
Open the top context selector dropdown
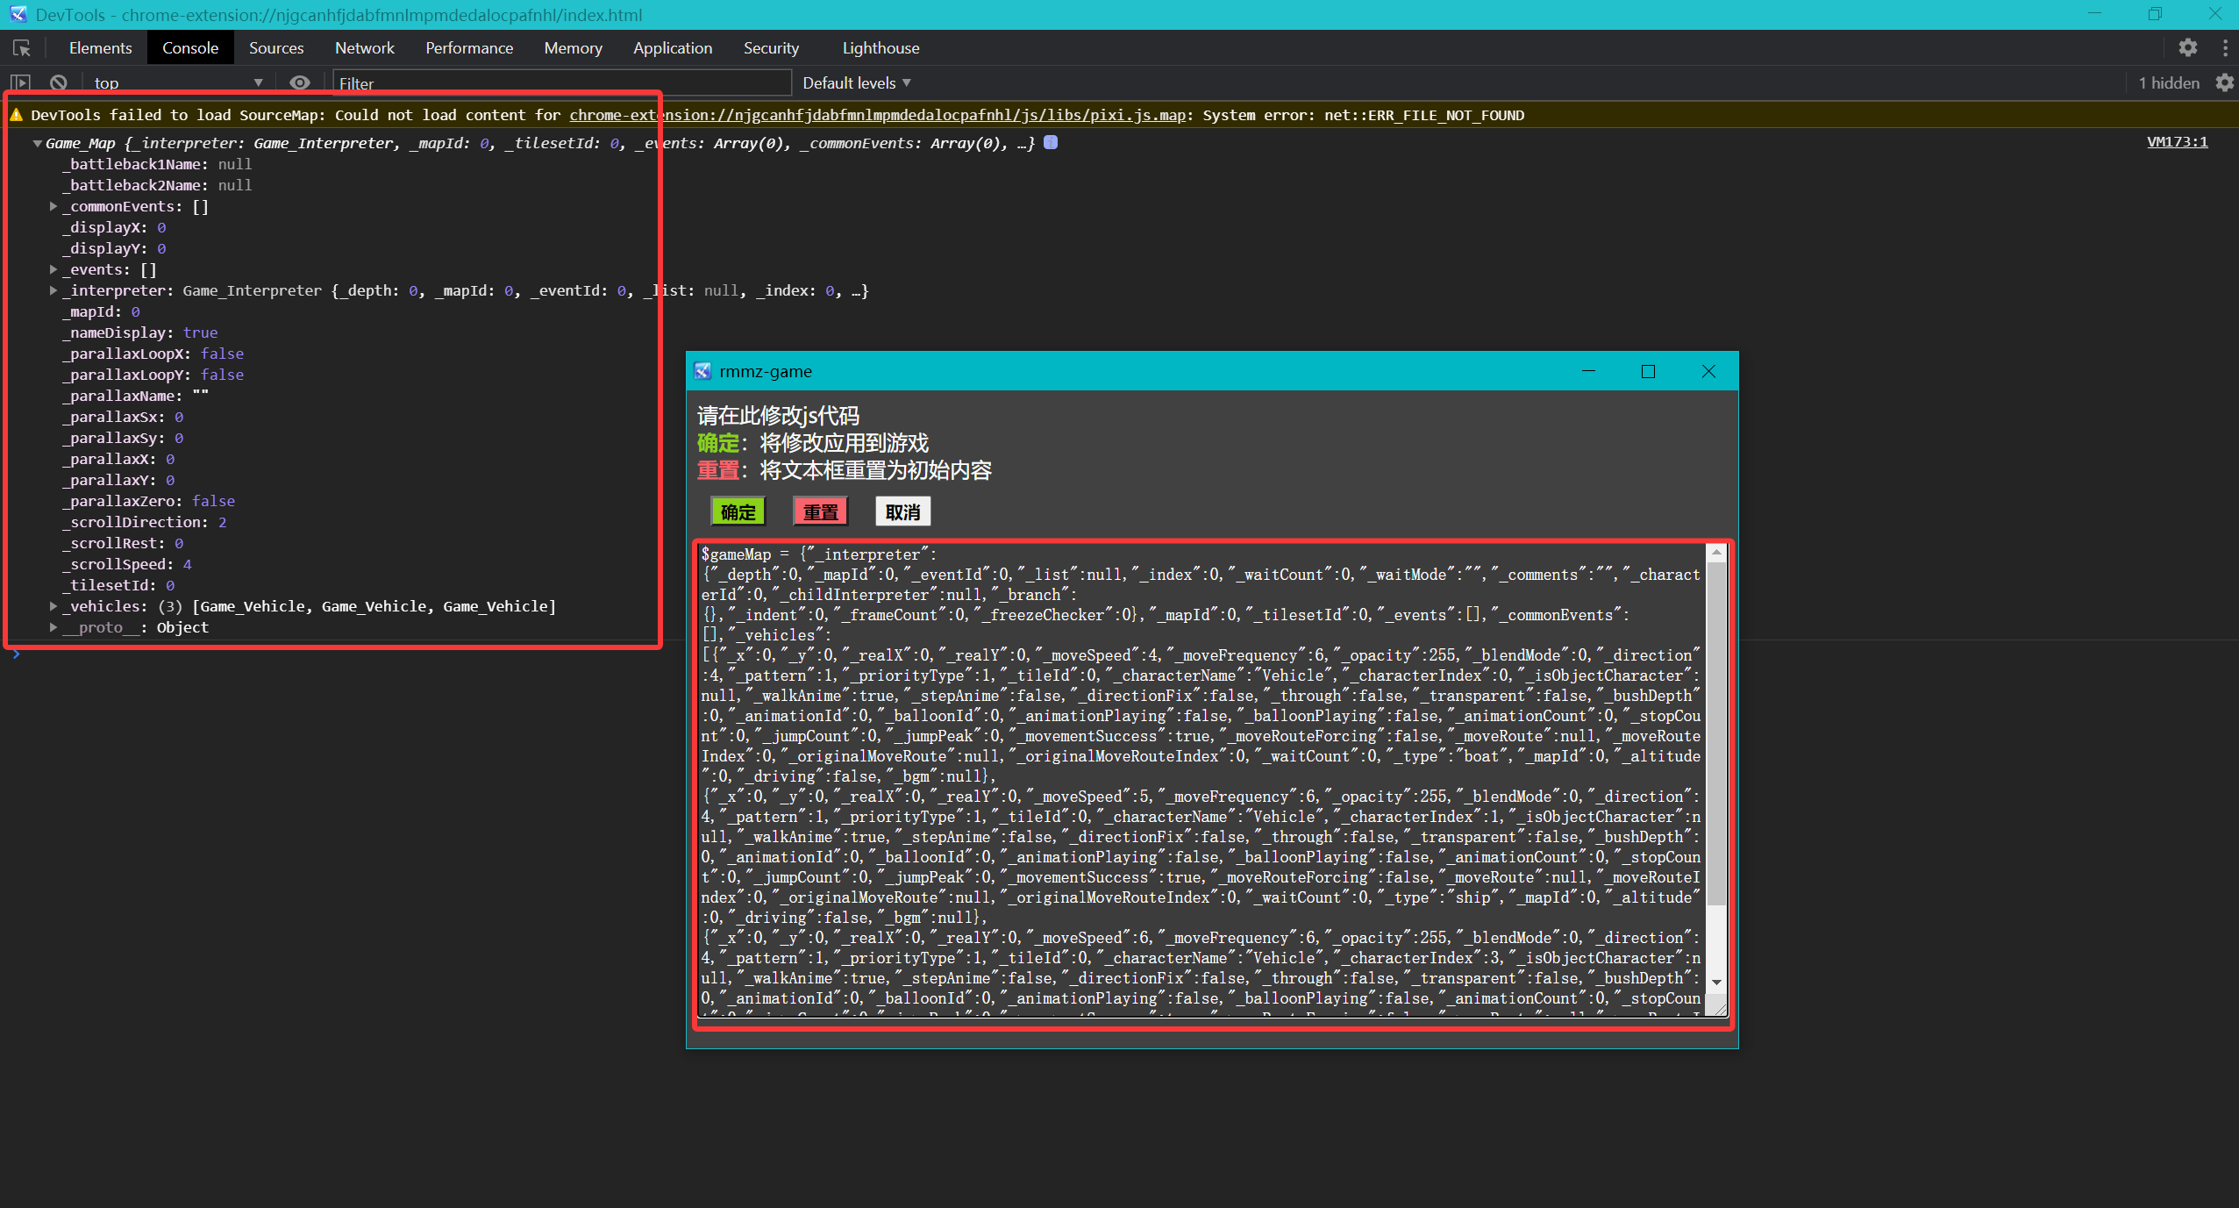click(179, 82)
